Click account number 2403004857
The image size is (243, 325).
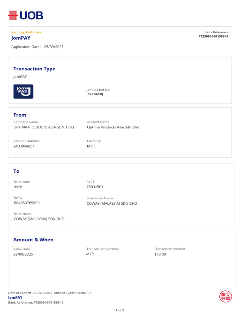pos(24,146)
